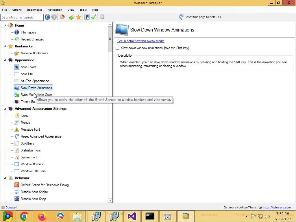The width and height of the screenshot is (296, 222).
Task: Select Window Title Bars tree item
Action: pos(33,171)
